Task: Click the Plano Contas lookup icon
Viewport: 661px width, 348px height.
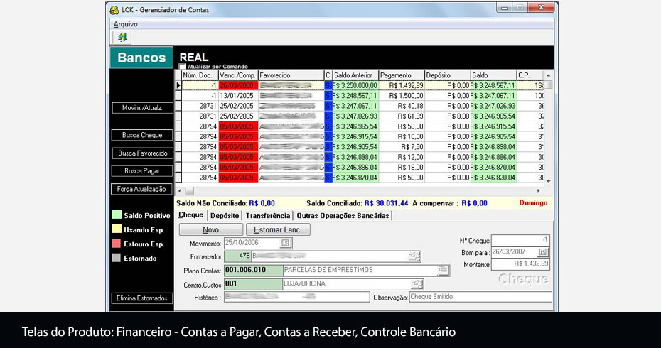Action: pyautogui.click(x=444, y=270)
